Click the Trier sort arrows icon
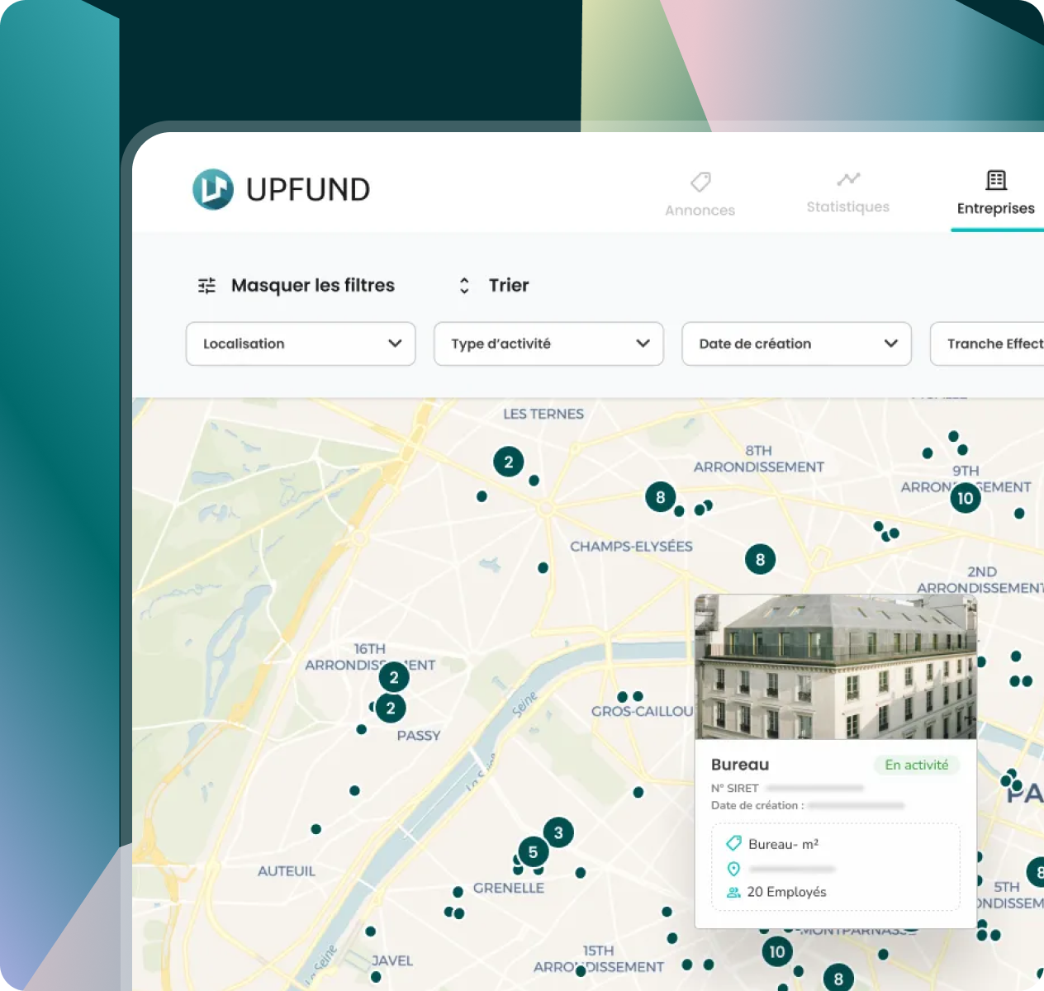1044x991 pixels. pyautogui.click(x=464, y=286)
